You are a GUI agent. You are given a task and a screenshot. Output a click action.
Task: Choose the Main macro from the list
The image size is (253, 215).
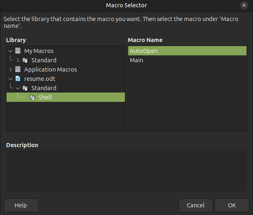(x=137, y=60)
